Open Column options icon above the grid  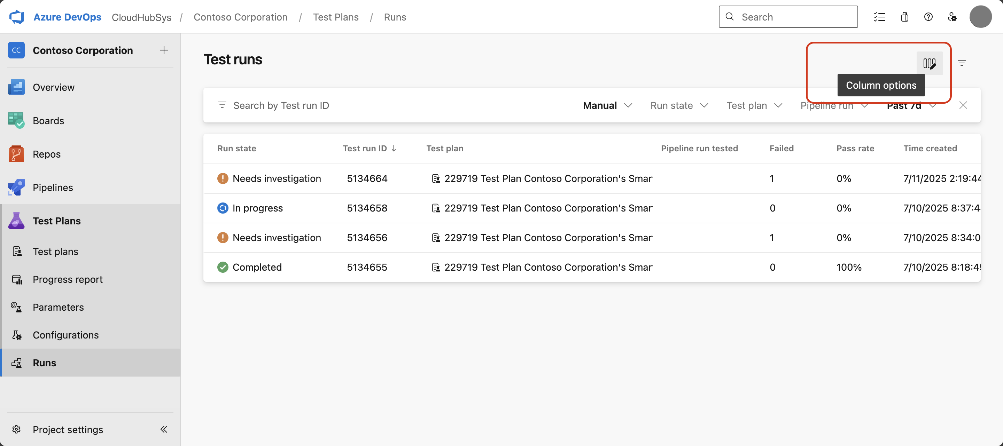930,63
